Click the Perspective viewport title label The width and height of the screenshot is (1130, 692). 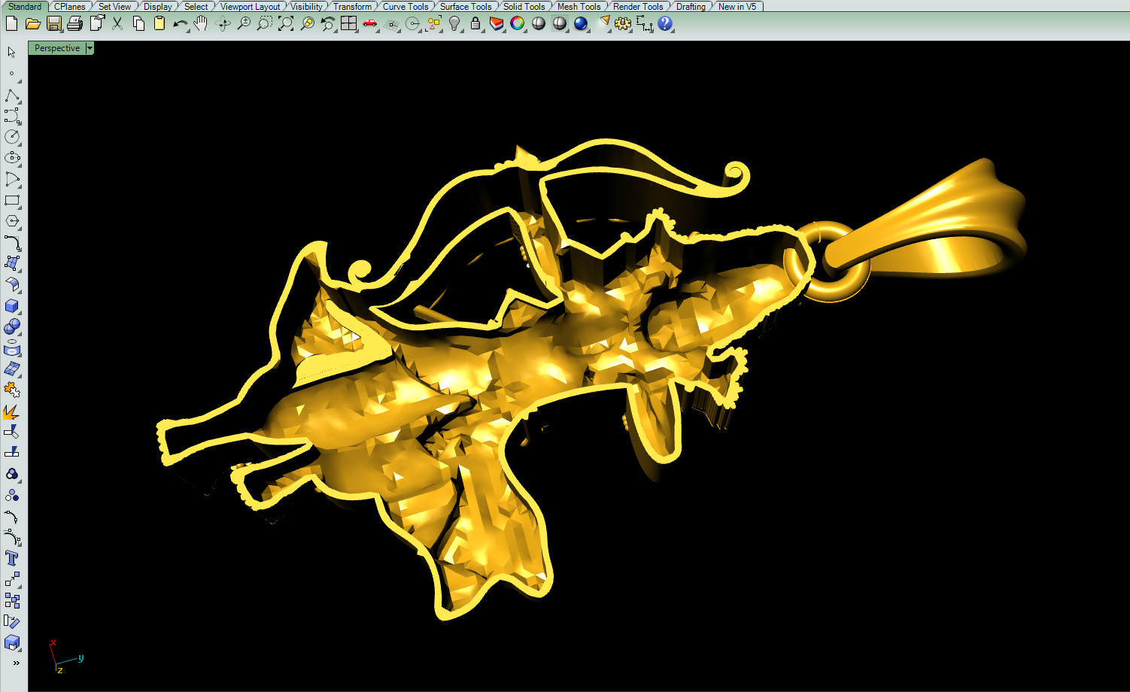(x=57, y=48)
